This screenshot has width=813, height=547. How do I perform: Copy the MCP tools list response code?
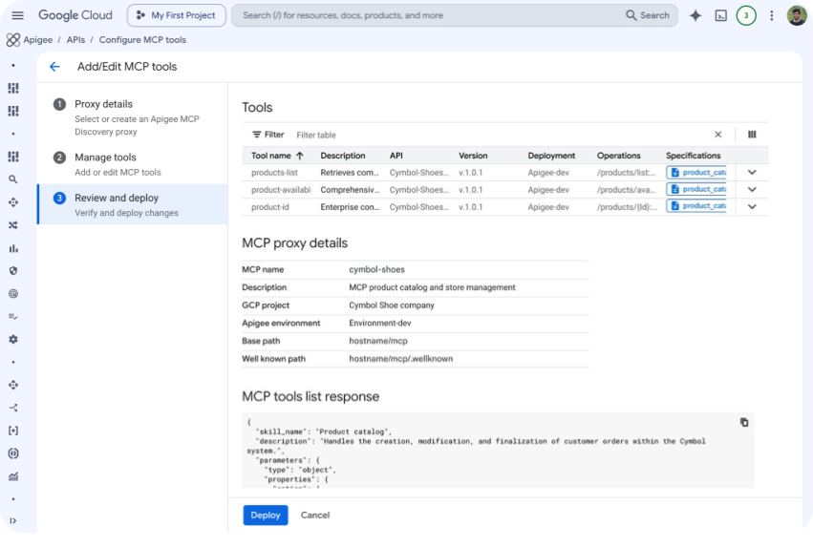744,422
